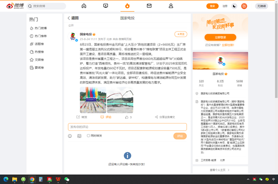Toggle dark mode moon icon
Image resolution: width=278 pixels, height=184 pixels.
click(x=234, y=6)
